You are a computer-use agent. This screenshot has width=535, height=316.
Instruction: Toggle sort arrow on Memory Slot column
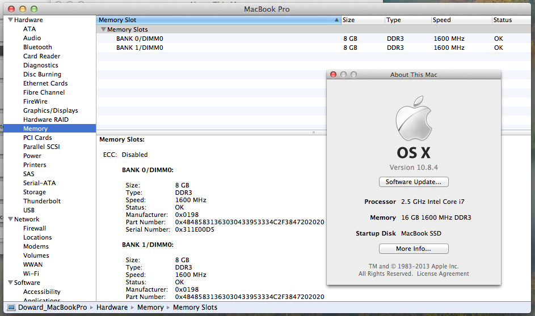(x=336, y=20)
